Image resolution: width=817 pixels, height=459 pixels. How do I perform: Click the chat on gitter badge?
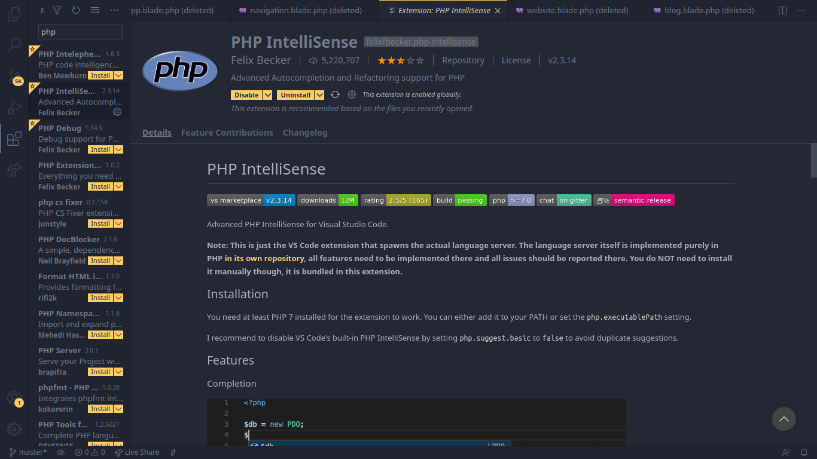pyautogui.click(x=564, y=200)
